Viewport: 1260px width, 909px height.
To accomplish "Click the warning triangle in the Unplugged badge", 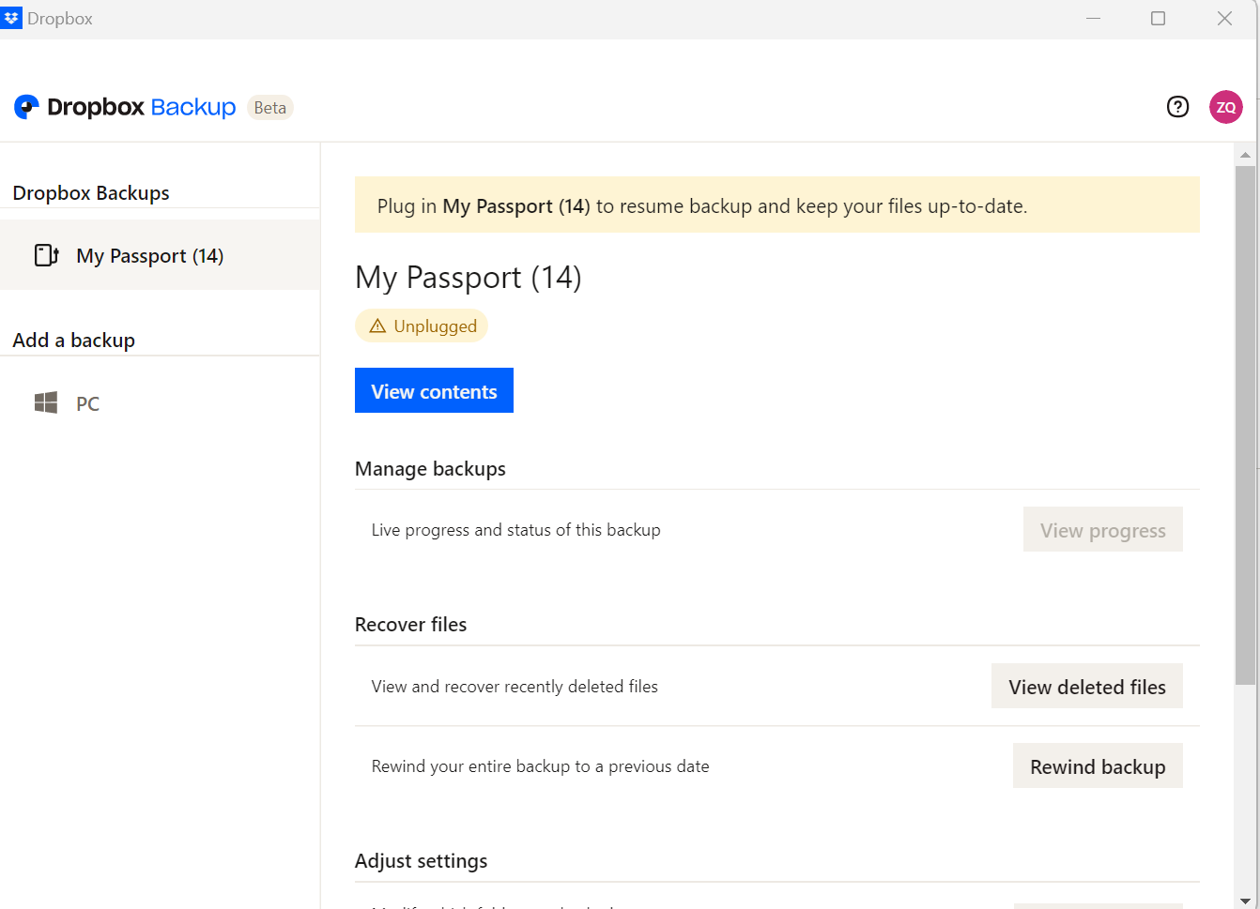I will point(377,326).
